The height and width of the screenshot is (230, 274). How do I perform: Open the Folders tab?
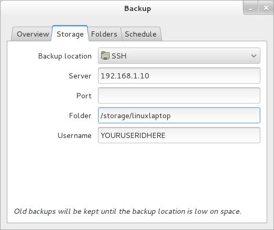point(104,34)
